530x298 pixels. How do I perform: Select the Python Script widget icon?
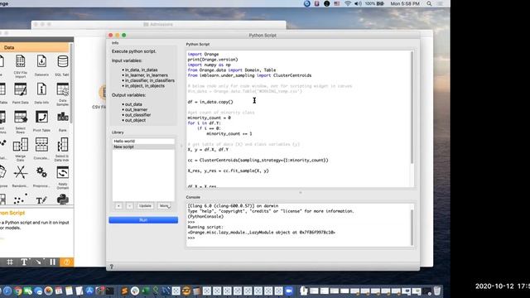63,199
